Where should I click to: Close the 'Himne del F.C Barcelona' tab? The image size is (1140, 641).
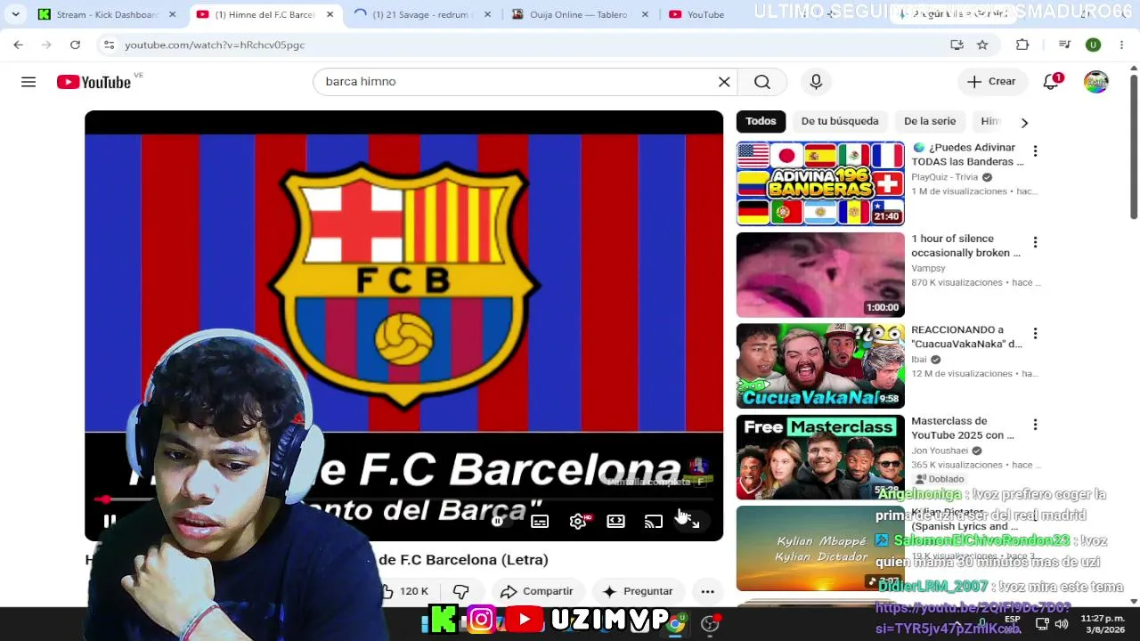330,14
